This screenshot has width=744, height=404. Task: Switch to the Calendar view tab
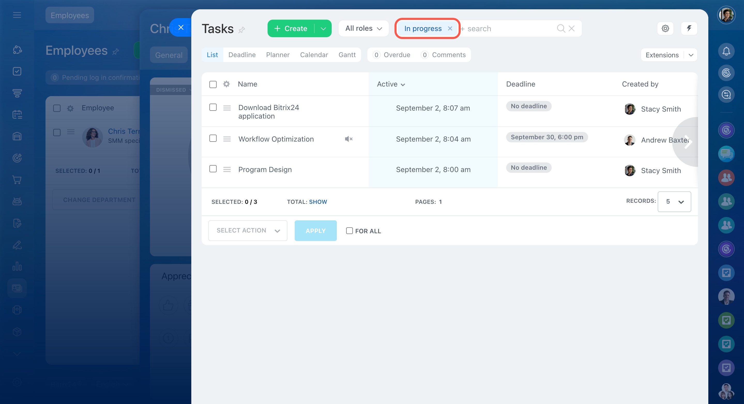(x=314, y=55)
